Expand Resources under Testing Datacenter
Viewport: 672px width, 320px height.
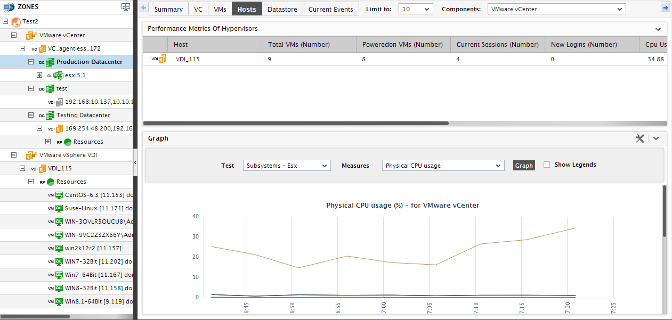click(x=48, y=142)
